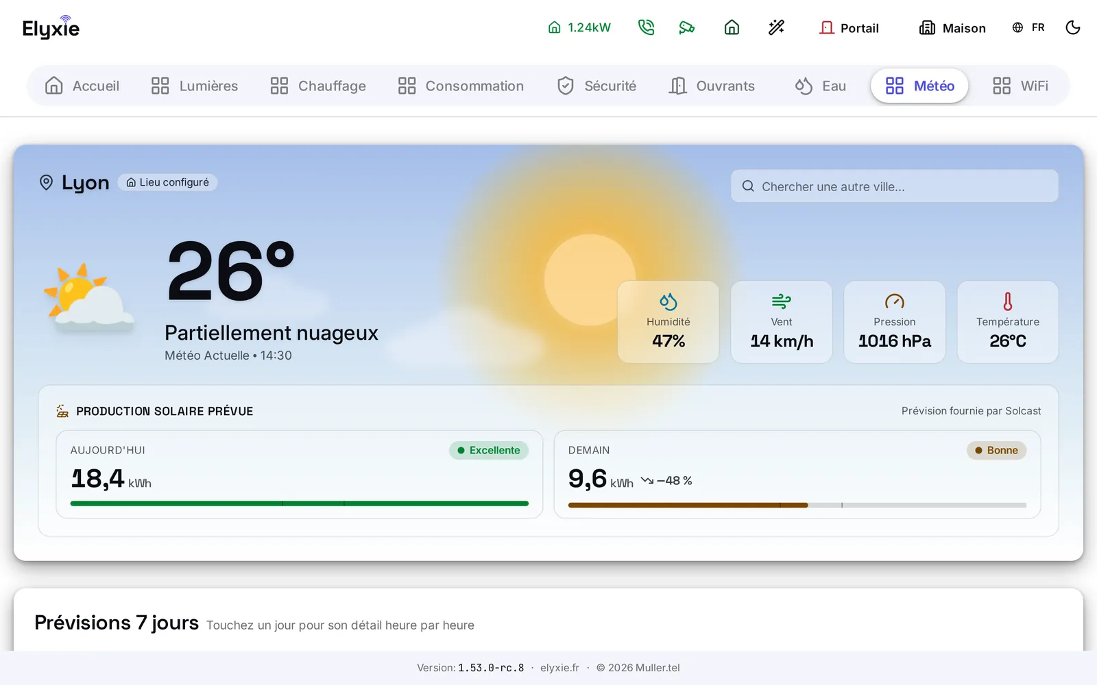
Task: Click the location pin icon beside Lyon
Action: 46,182
